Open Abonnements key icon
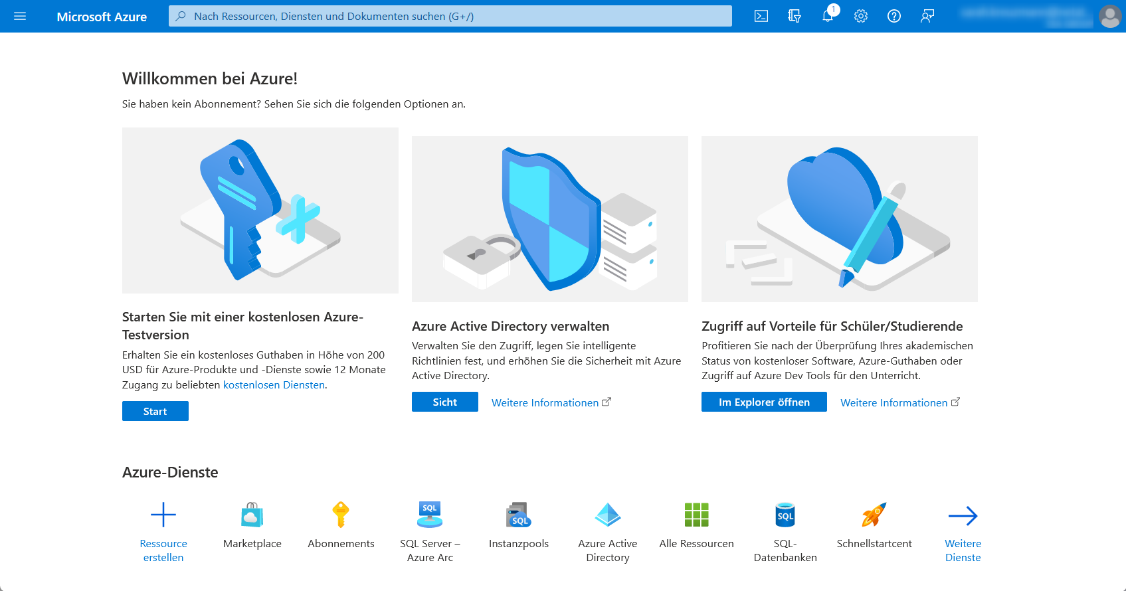Viewport: 1126px width, 591px height. 341,515
